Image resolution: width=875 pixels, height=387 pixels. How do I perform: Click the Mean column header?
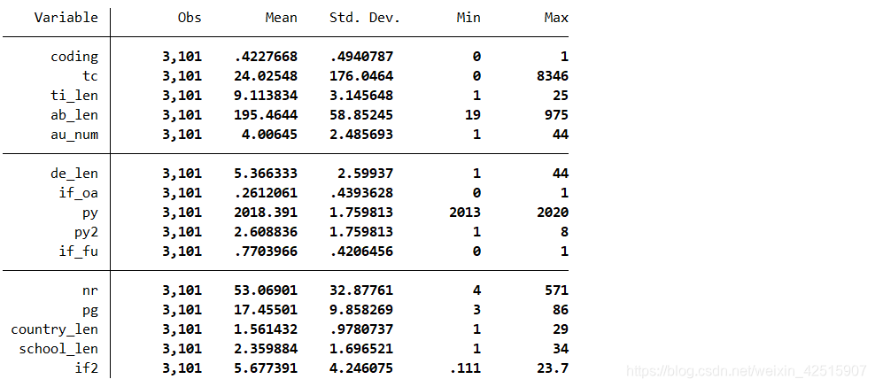point(282,18)
